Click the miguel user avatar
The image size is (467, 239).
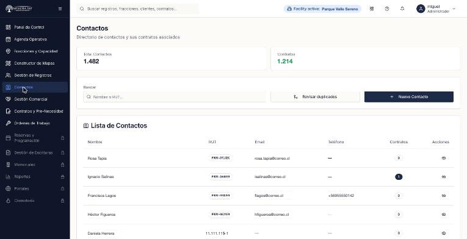coord(421,9)
